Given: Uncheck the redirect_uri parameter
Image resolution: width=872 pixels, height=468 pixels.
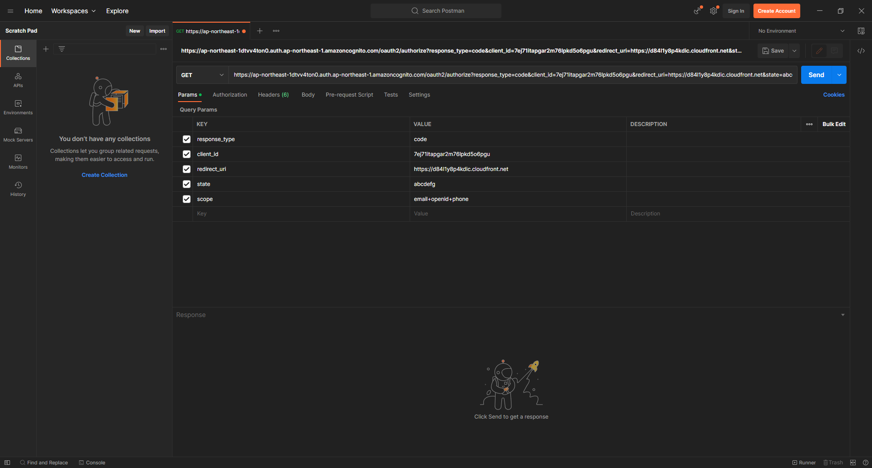Looking at the screenshot, I should click(x=187, y=169).
